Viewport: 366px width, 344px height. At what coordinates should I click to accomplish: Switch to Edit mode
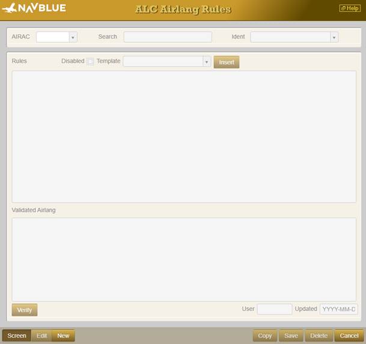pyautogui.click(x=42, y=336)
